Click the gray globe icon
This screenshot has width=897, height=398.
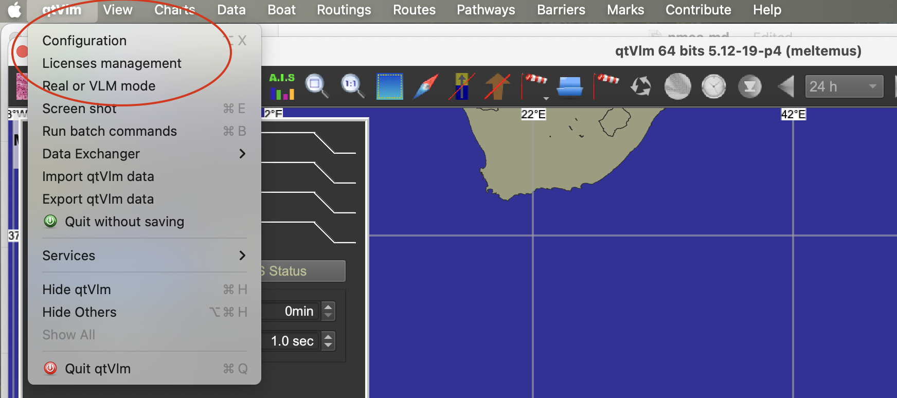(677, 86)
